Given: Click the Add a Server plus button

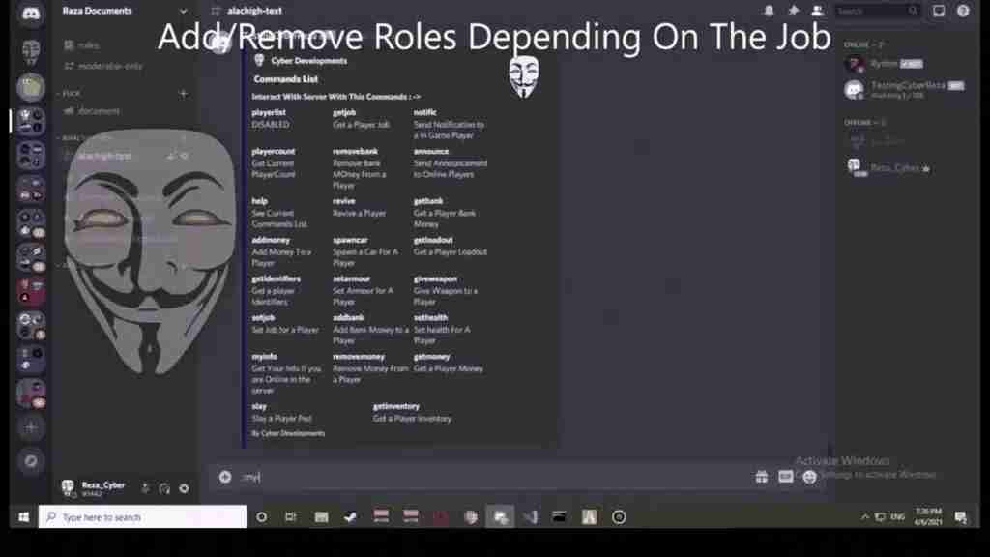Looking at the screenshot, I should [31, 426].
